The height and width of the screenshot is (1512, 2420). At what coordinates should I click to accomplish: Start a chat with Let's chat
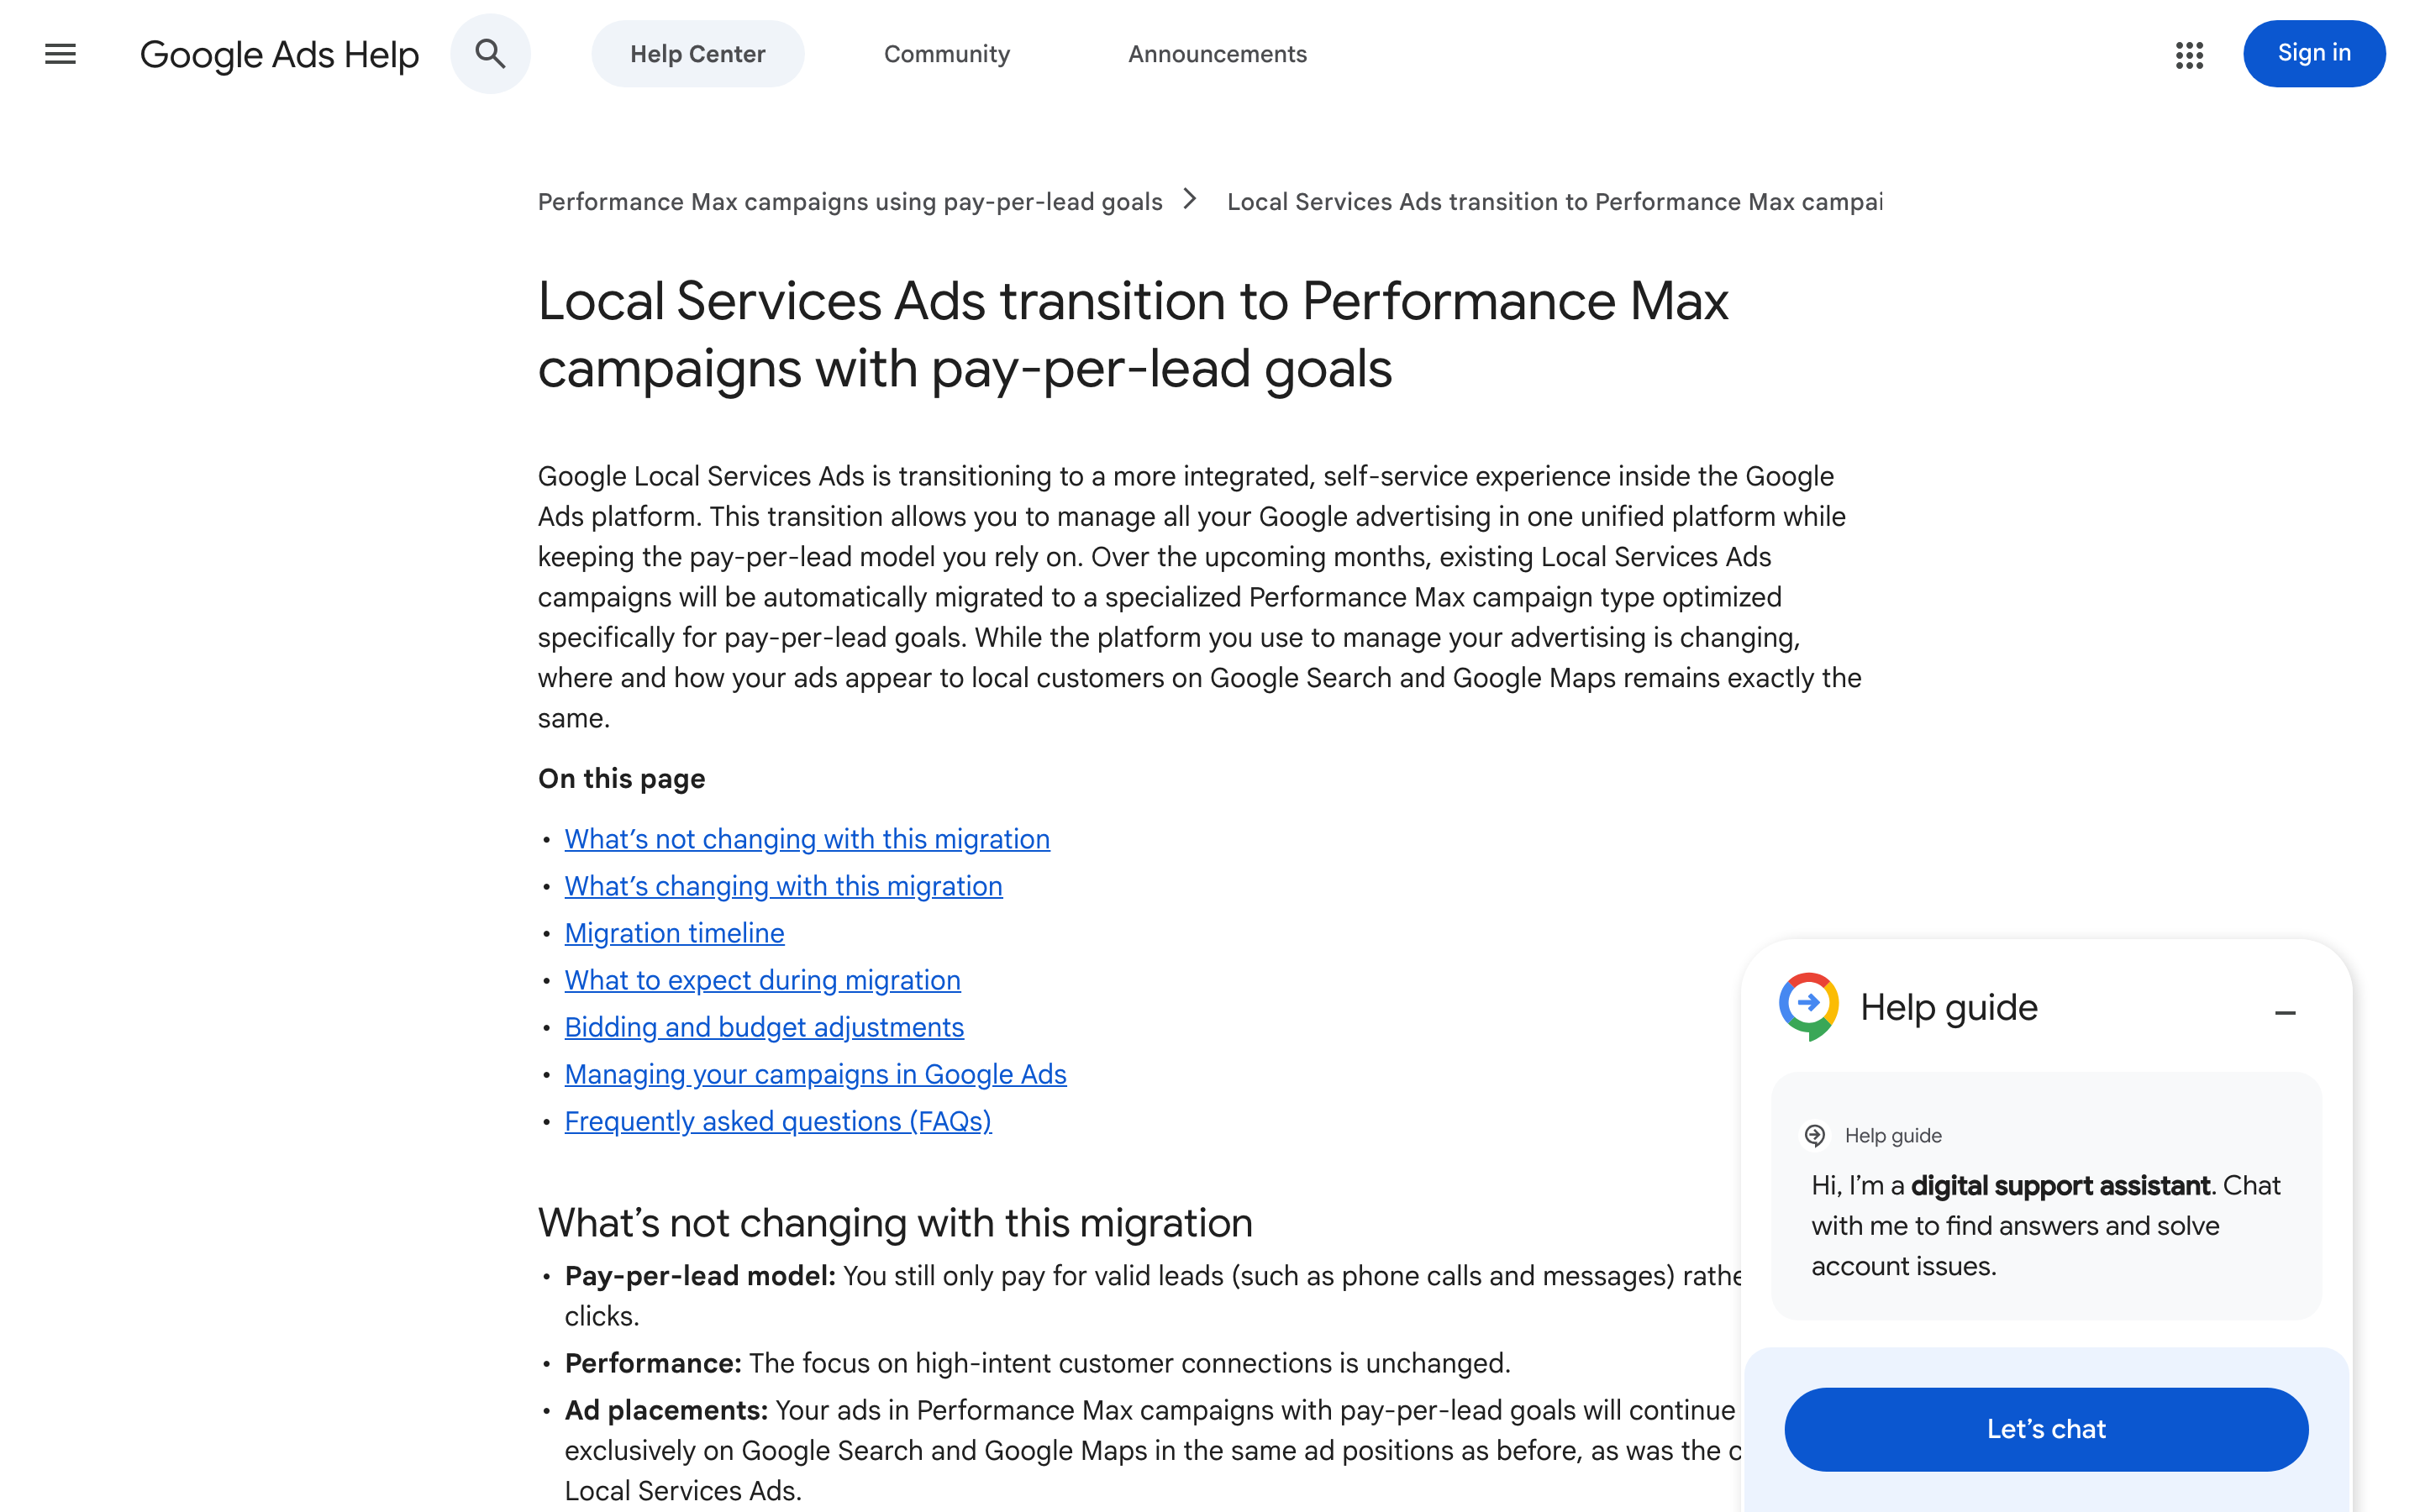pos(2046,1429)
